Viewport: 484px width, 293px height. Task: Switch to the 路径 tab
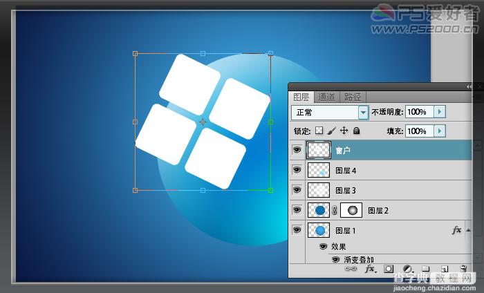[353, 97]
